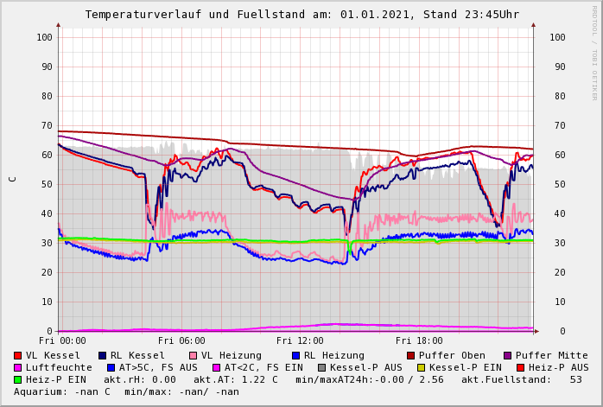Image resolution: width=603 pixels, height=407 pixels.
Task: Click the red VL Kessel legend swatch
Action: [x=17, y=355]
